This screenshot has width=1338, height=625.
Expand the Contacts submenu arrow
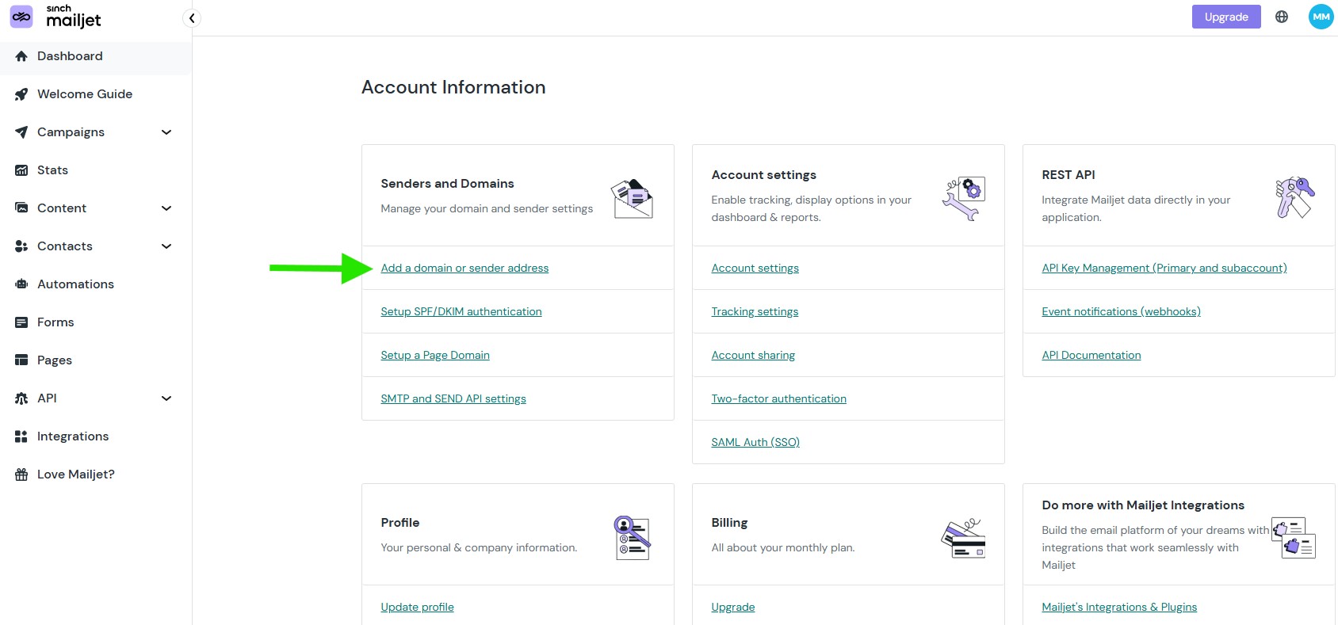(x=166, y=246)
